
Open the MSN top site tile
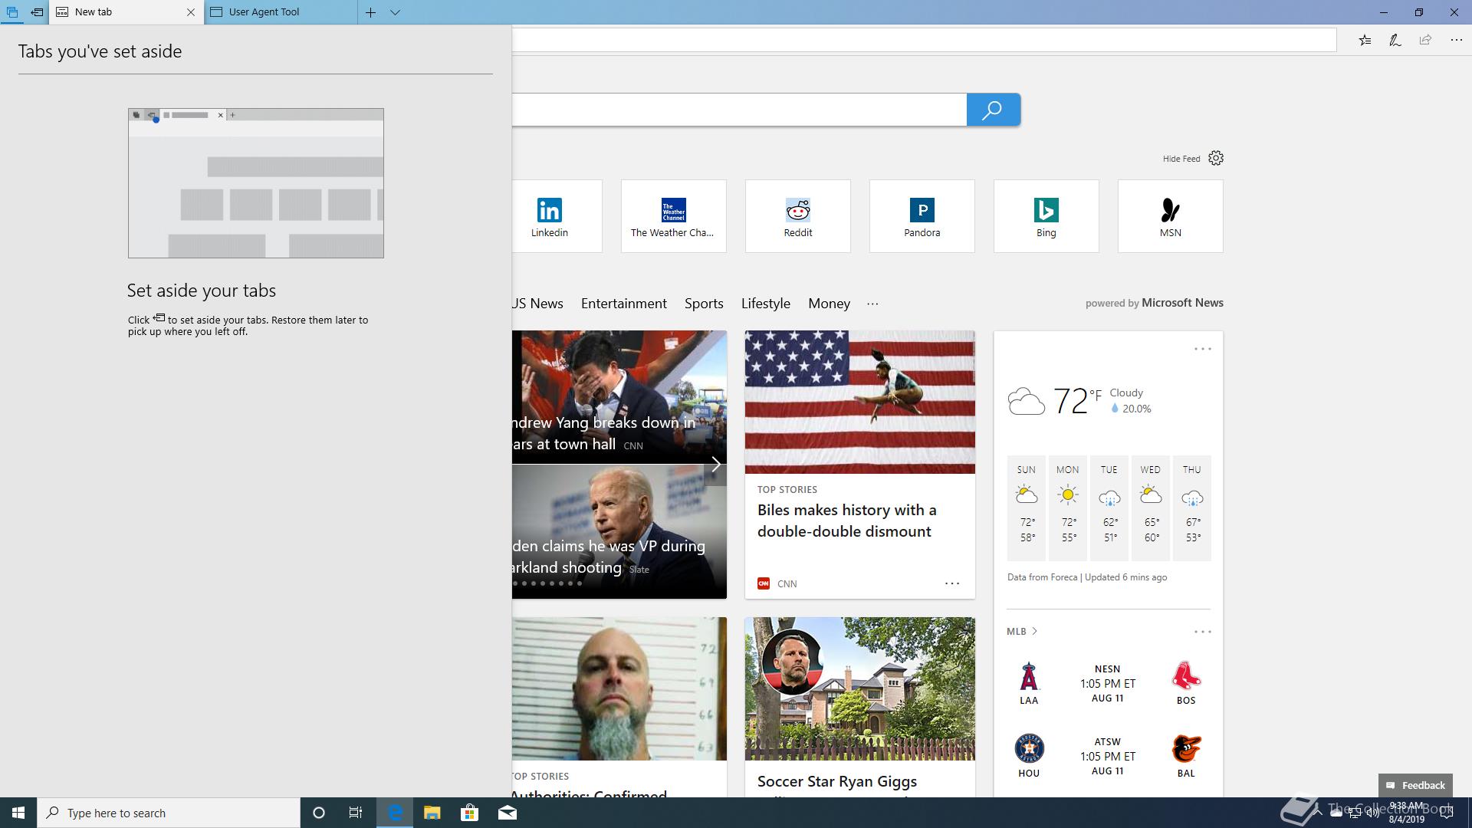(x=1171, y=216)
